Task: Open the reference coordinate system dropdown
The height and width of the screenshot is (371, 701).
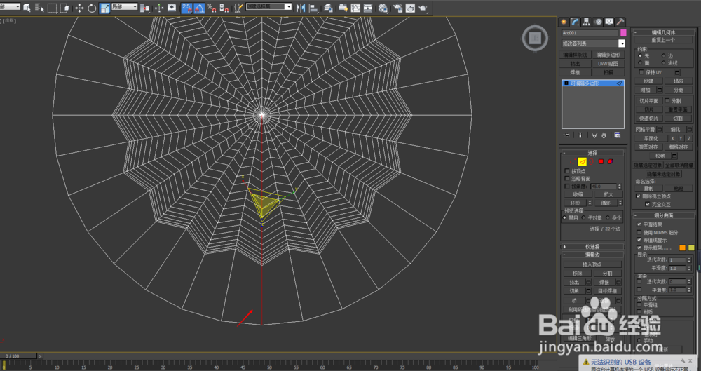Action: pos(124,7)
